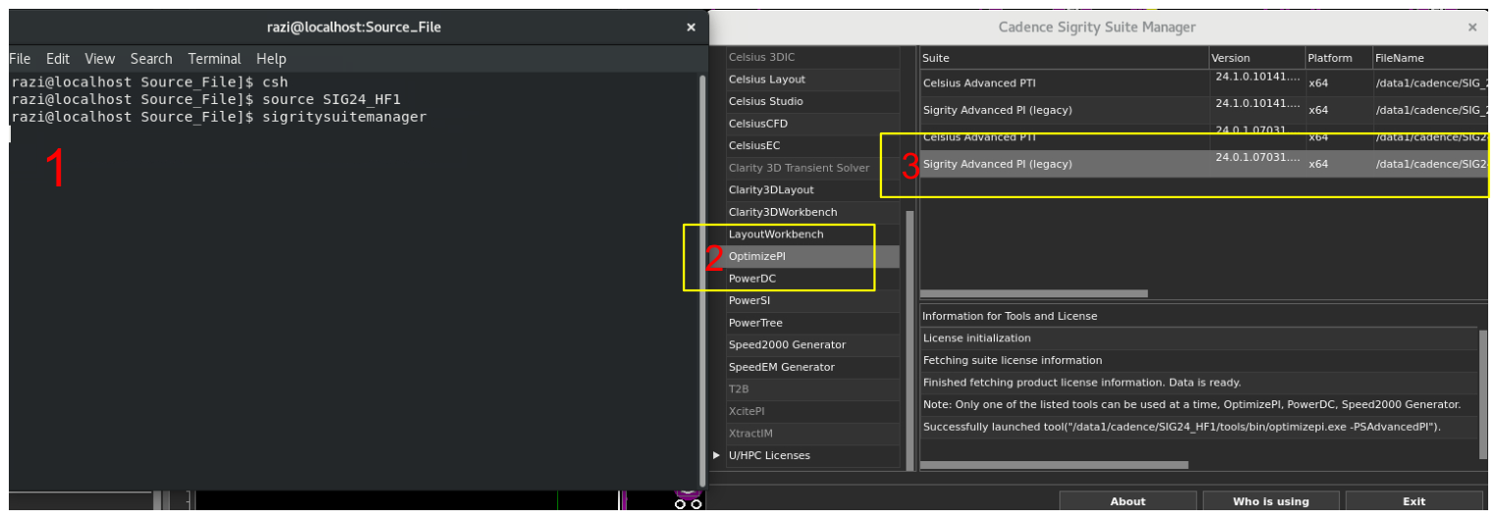Select SpeedEM Generator in the list
This screenshot has width=1497, height=519.
(x=812, y=367)
